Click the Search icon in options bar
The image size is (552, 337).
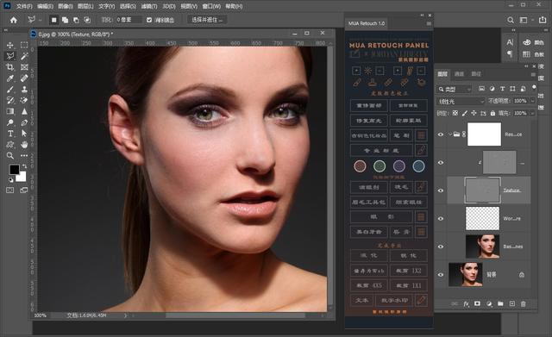[510, 20]
